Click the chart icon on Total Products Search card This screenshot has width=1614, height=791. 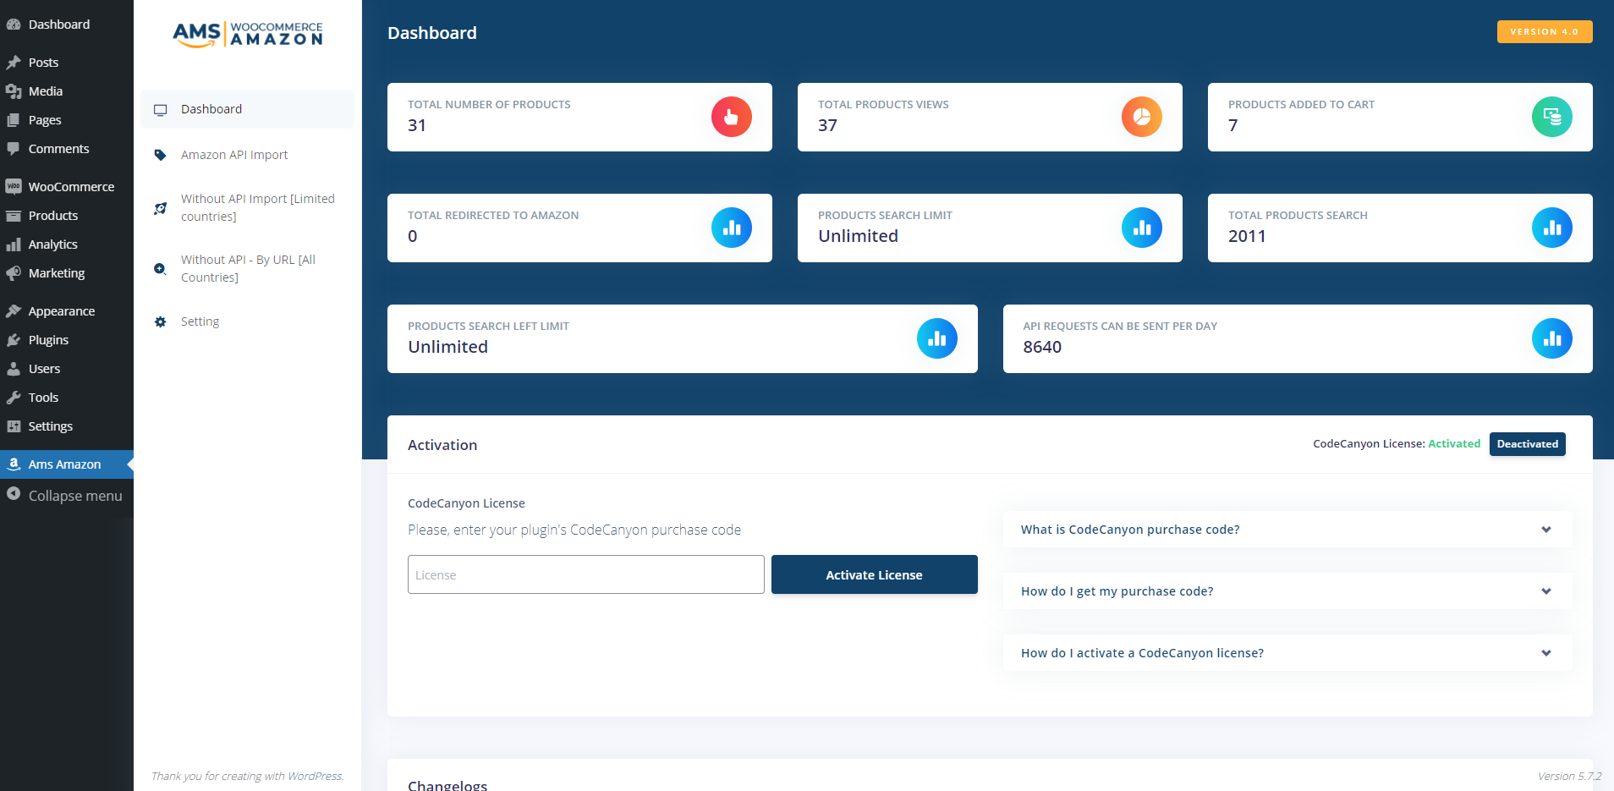tap(1552, 228)
